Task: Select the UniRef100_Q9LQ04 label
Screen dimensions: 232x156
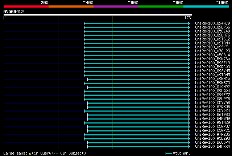Action: [212, 91]
